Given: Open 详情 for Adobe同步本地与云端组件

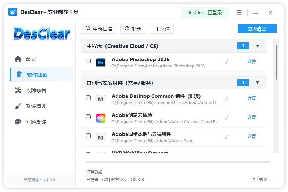Looking at the screenshot, I should [252, 136].
